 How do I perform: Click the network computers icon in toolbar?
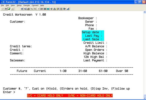[55, 9]
